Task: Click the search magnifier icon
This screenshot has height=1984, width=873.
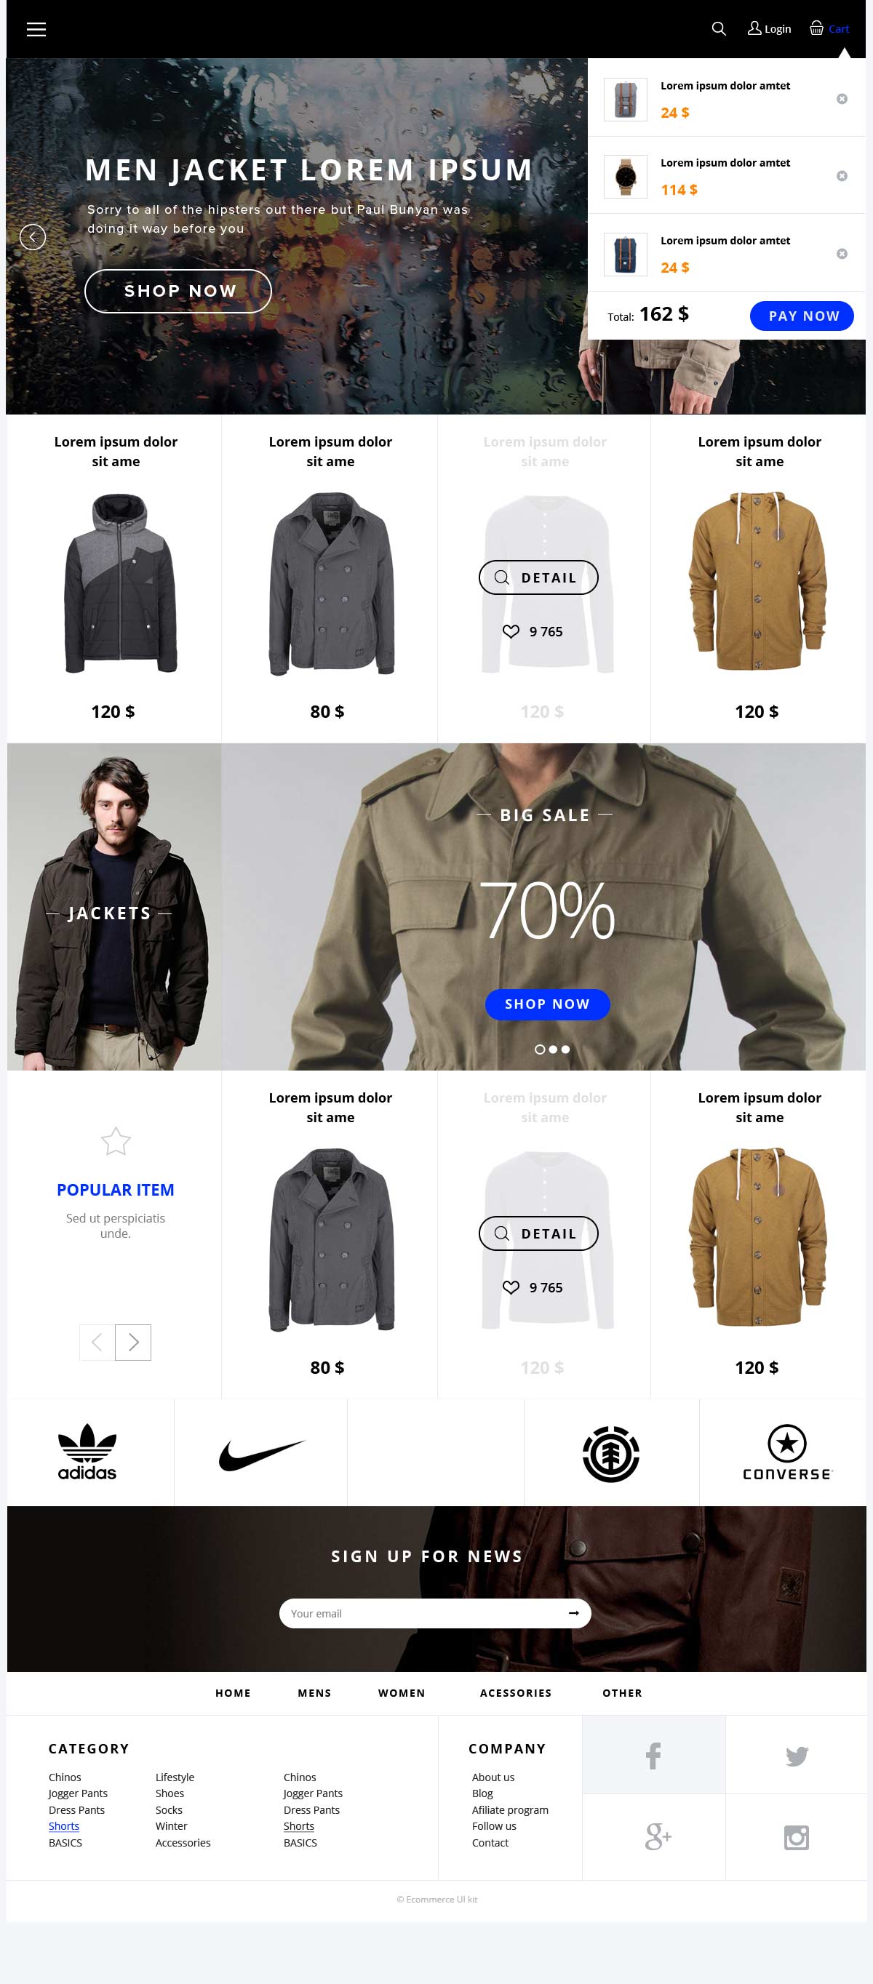Action: (718, 28)
